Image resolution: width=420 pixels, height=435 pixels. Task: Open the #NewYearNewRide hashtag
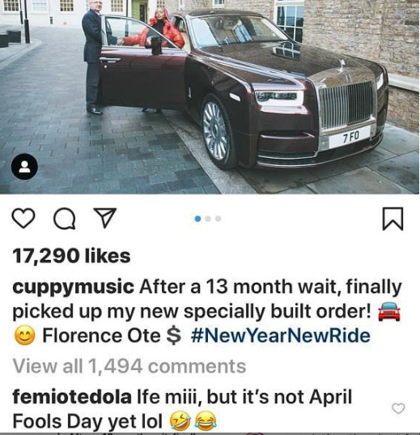[280, 335]
